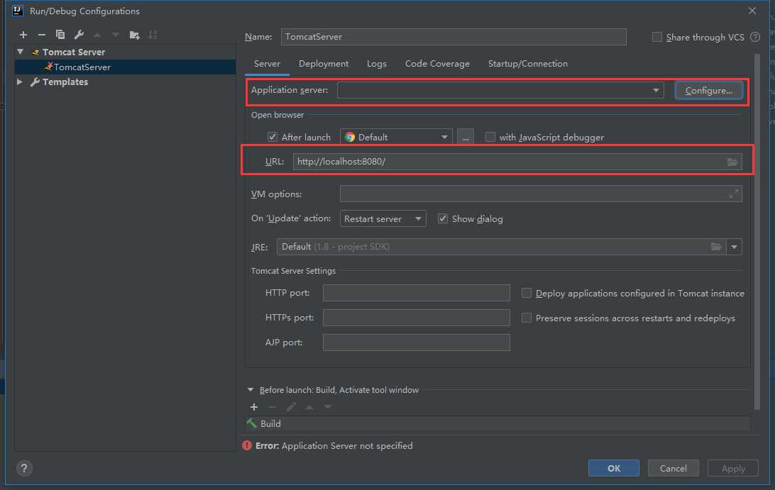Screen dimensions: 775x490
Task: Collapse the Tomcat Server tree node
Action: [x=21, y=52]
